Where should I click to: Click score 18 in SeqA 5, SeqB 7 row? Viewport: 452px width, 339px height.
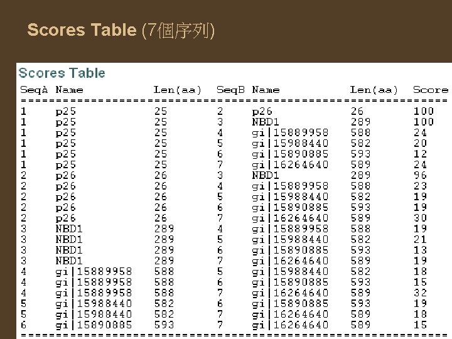420,314
